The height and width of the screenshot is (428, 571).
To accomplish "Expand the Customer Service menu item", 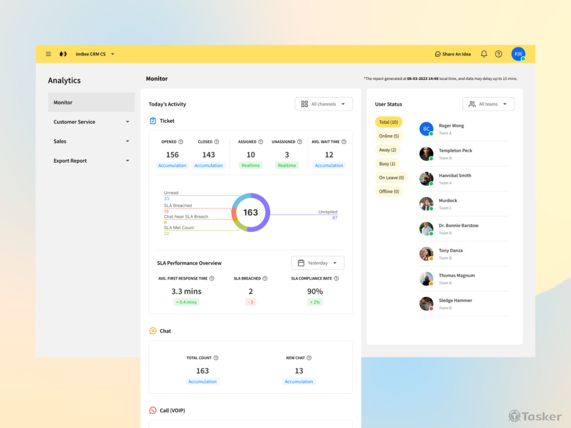I will point(91,122).
